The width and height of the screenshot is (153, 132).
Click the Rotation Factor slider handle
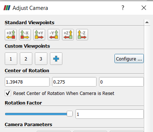pyautogui.click(x=70, y=114)
